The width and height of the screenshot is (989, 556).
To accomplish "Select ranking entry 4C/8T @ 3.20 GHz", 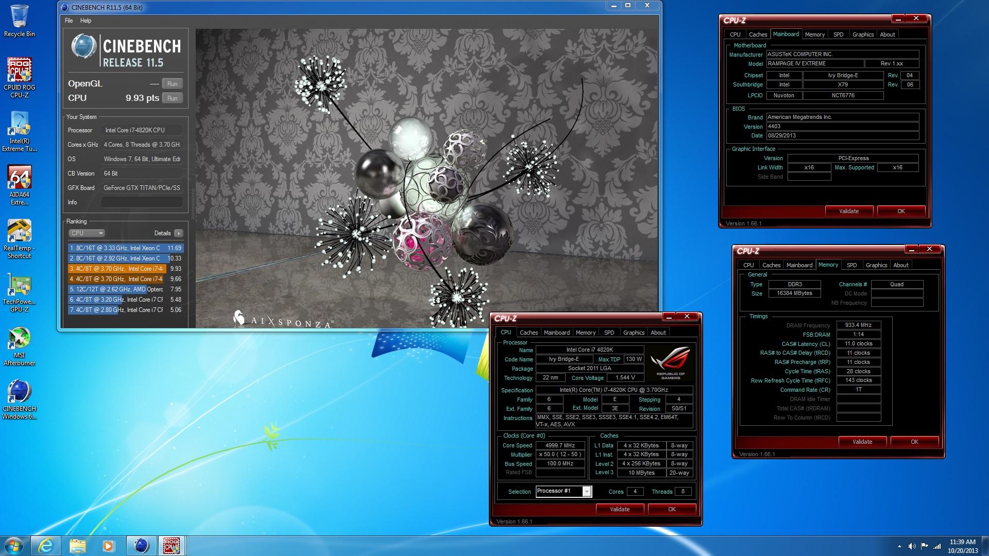I will (x=126, y=300).
